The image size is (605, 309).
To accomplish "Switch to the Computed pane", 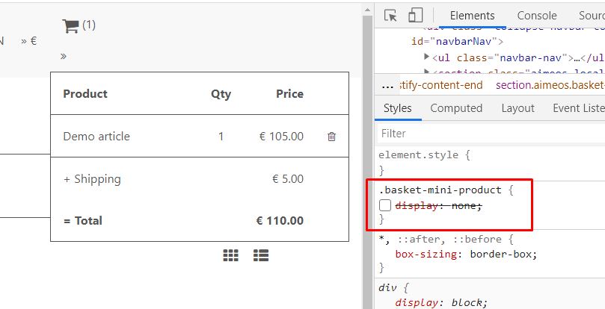I will [x=456, y=108].
